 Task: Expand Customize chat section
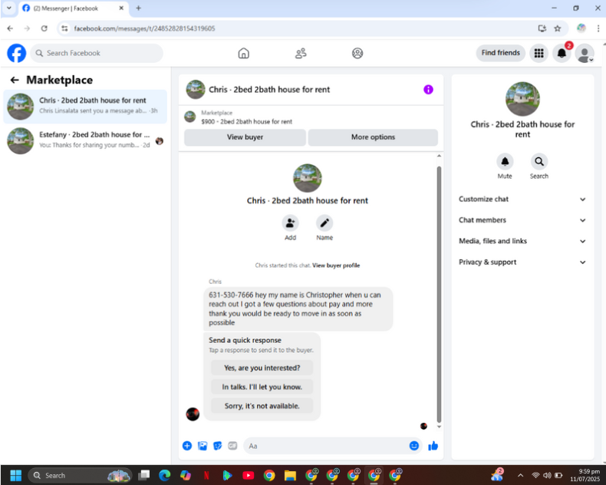click(x=522, y=200)
